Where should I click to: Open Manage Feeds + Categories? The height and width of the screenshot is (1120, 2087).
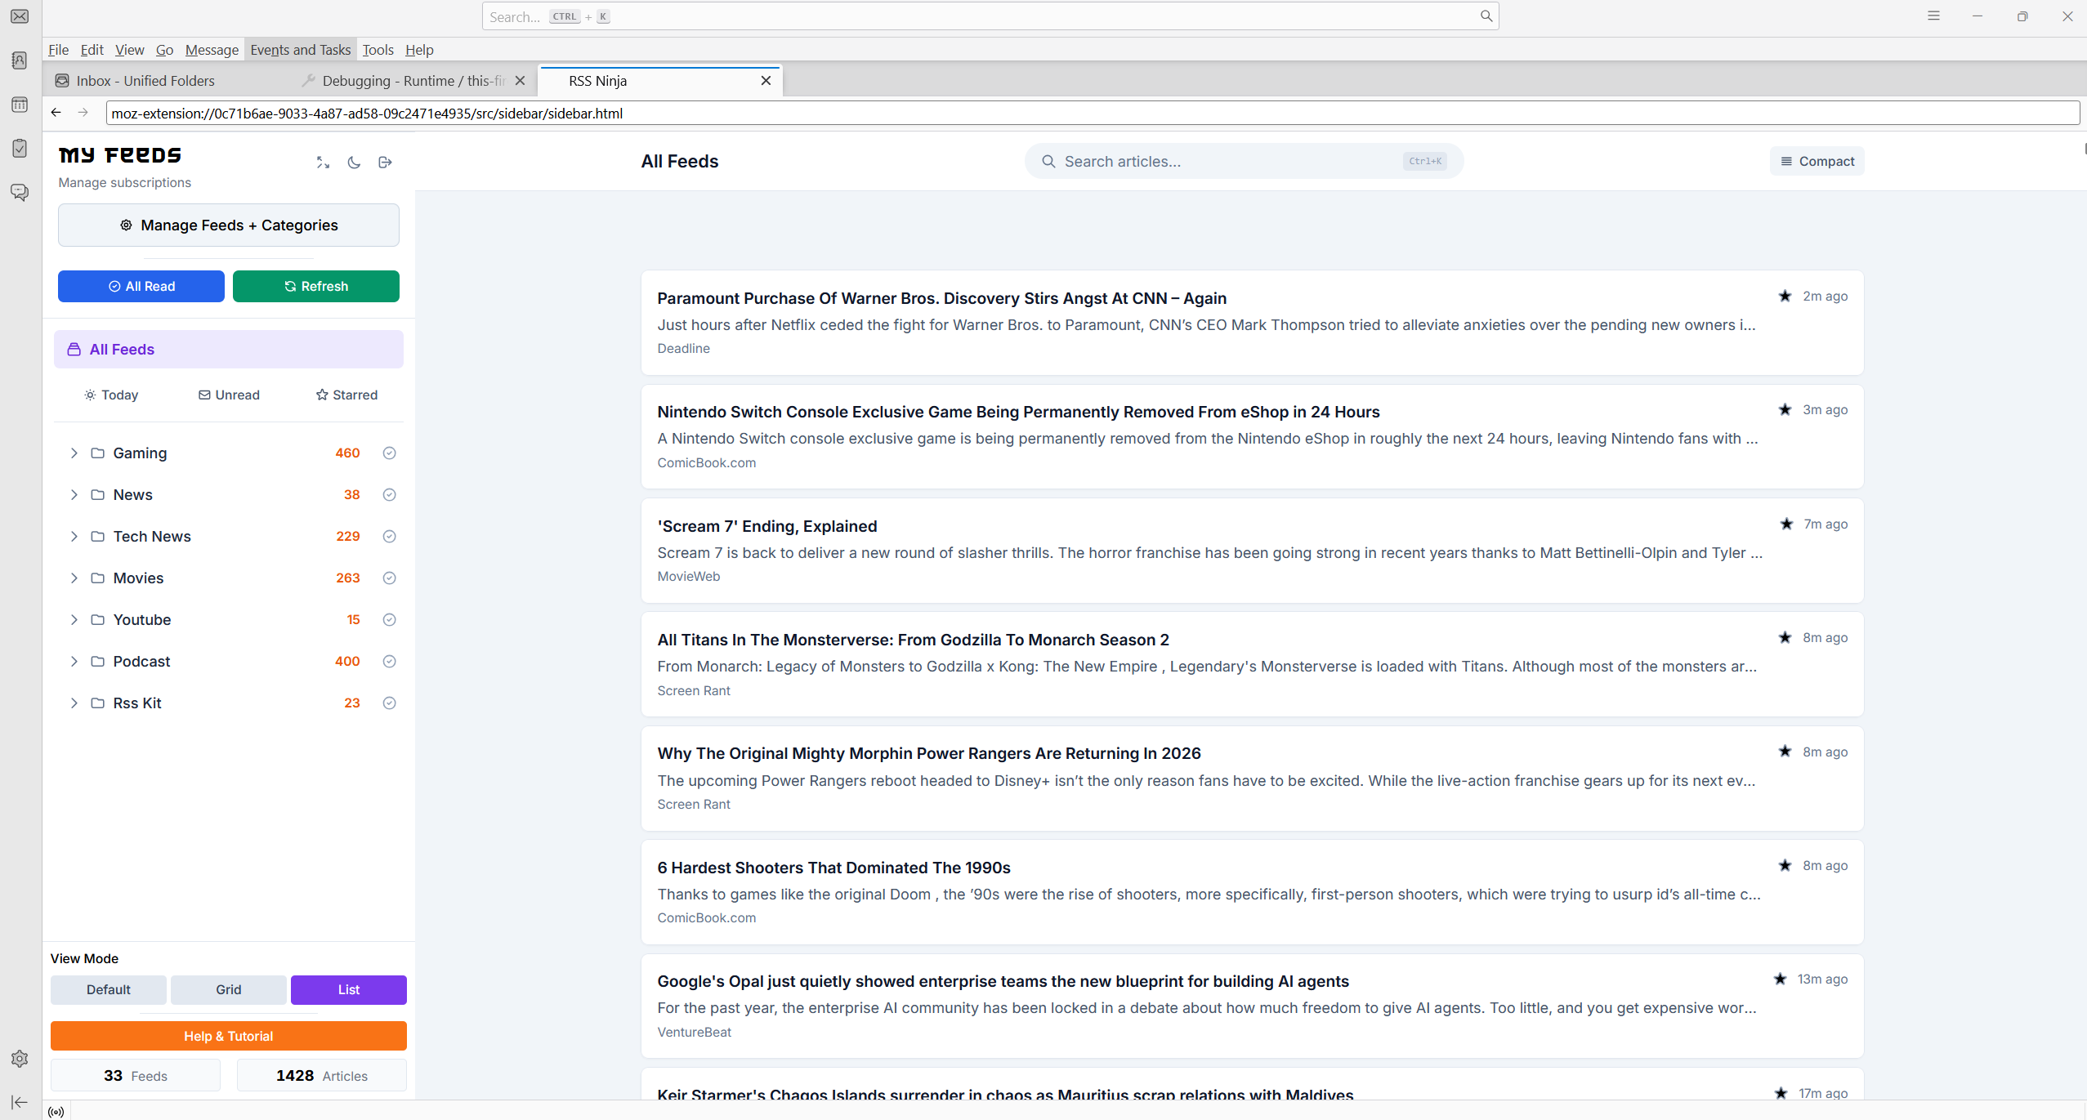[x=228, y=225]
